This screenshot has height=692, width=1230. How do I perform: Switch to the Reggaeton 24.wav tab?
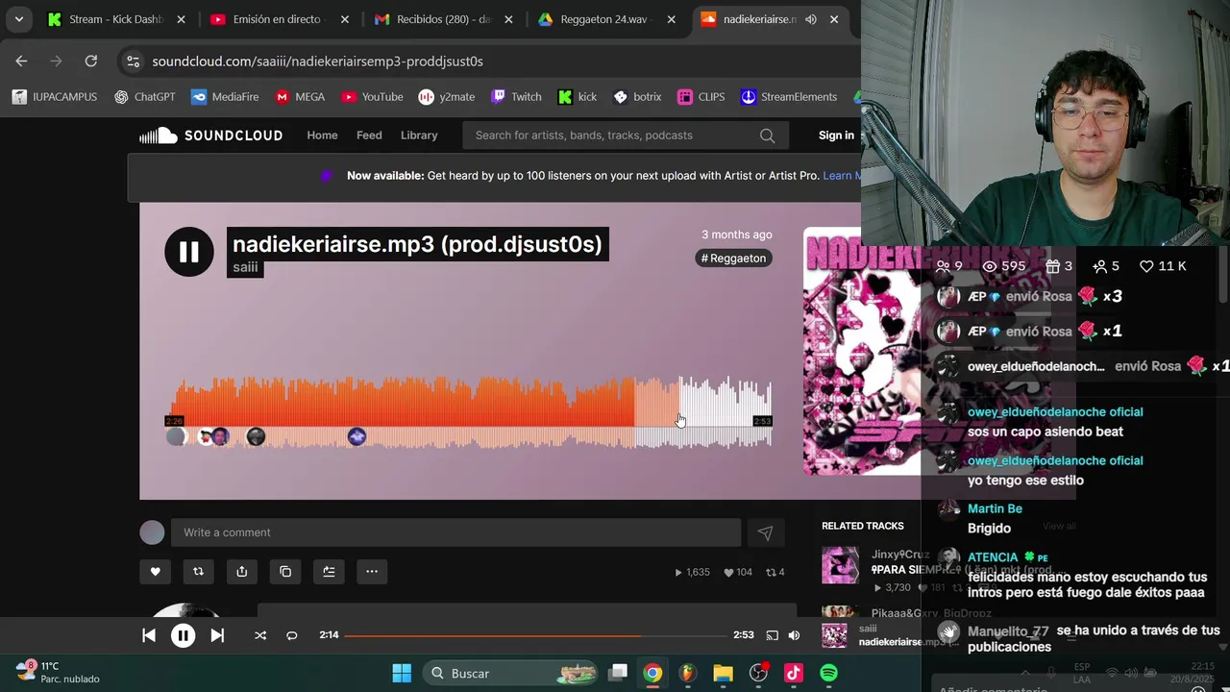pos(608,19)
